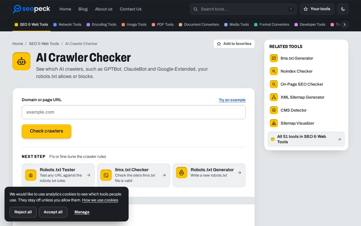
Task: Open the SEO & Web Tools category tab
Action: [31, 25]
